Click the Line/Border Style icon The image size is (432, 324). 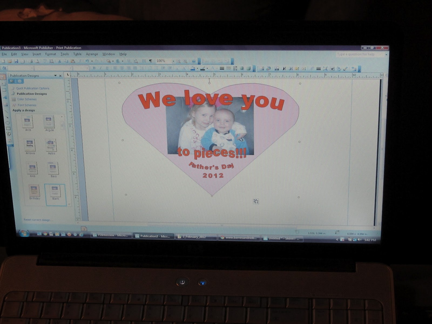point(222,68)
